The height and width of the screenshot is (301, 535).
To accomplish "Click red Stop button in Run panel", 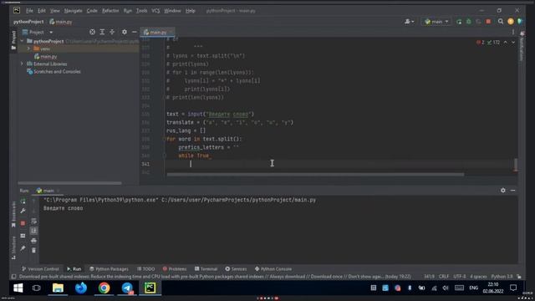I will [x=23, y=223].
